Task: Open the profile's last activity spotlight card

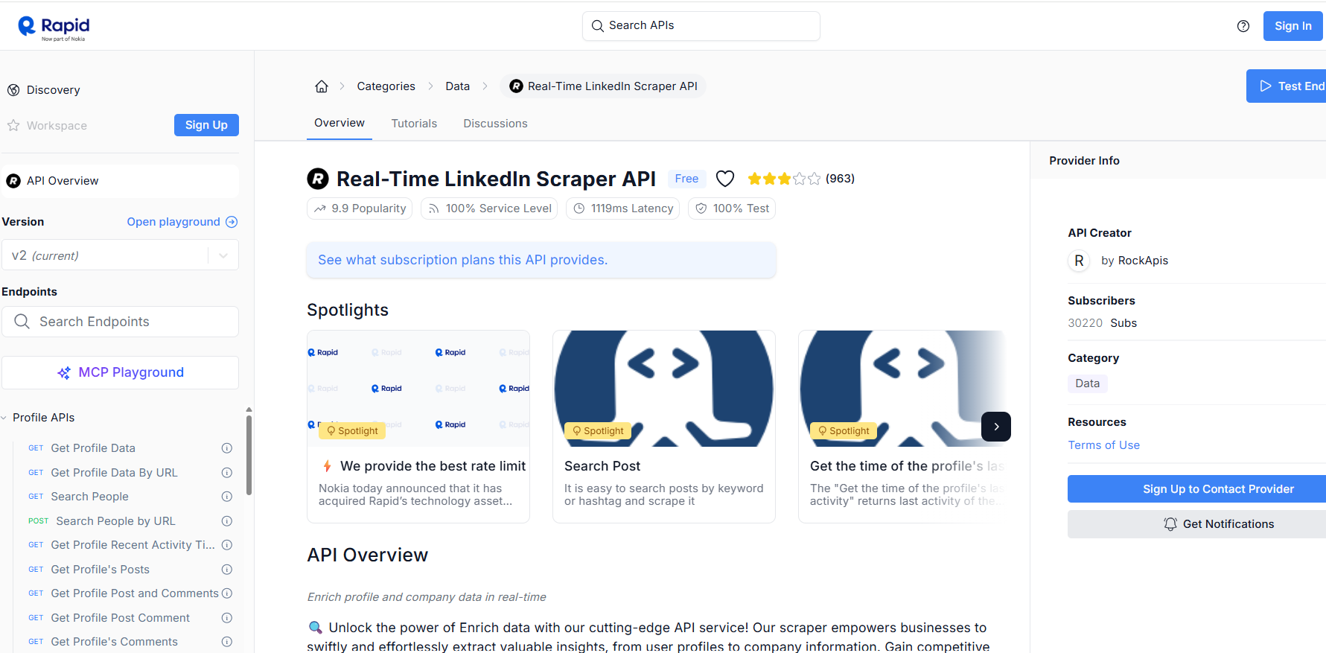Action: [x=902, y=427]
